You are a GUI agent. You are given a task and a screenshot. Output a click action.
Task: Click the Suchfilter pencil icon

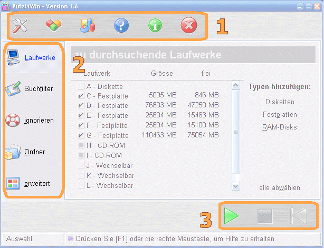[13, 89]
